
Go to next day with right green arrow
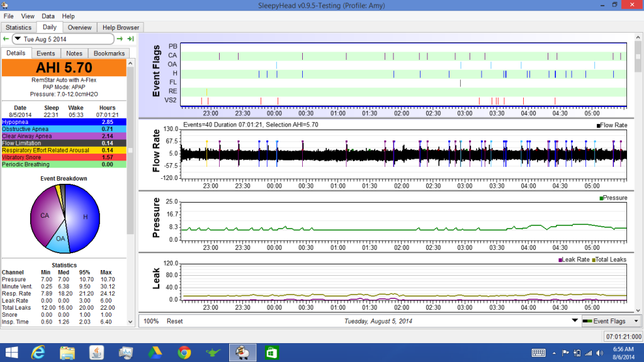point(120,39)
